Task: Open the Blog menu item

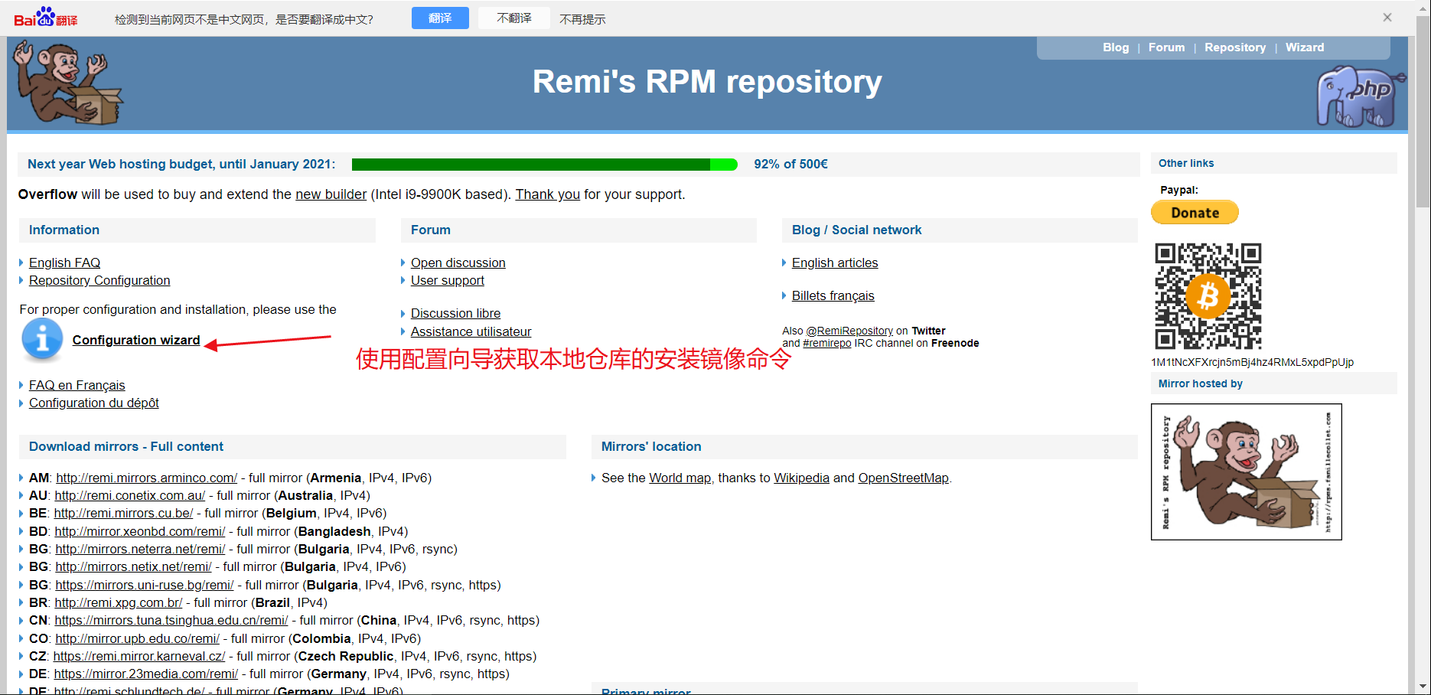Action: (x=1116, y=47)
